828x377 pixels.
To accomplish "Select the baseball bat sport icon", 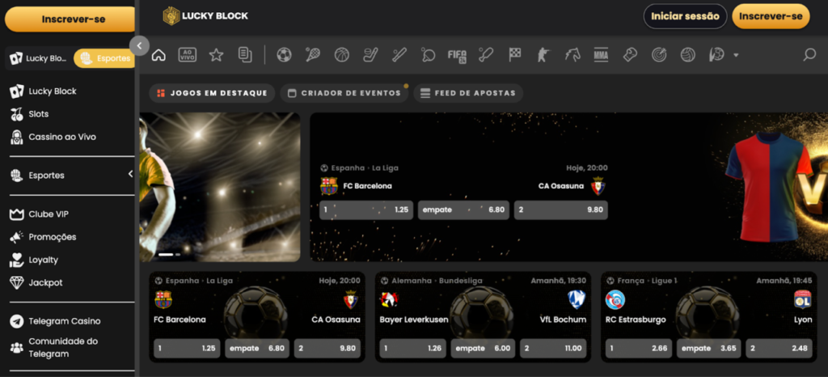I will [x=399, y=55].
